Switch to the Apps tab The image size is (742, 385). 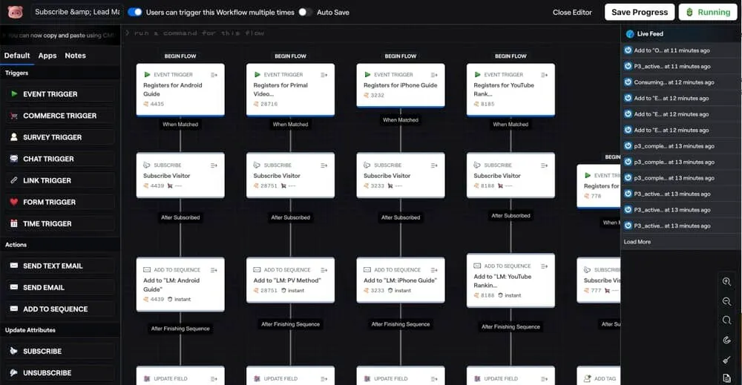47,56
